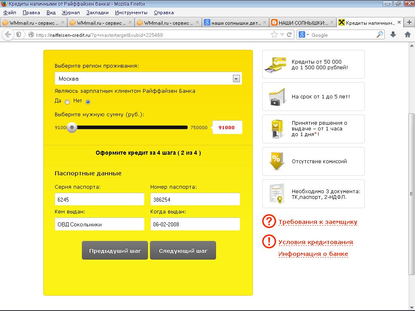Open the Журнал menu
The height and width of the screenshot is (311, 415).
tap(71, 13)
